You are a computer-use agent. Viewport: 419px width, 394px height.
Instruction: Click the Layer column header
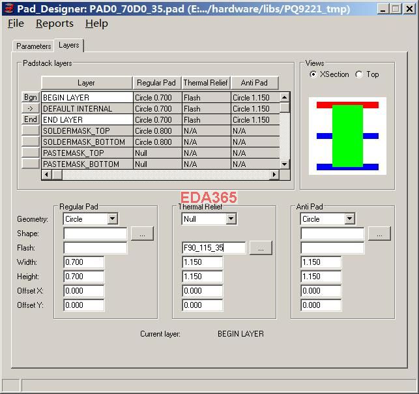87,83
